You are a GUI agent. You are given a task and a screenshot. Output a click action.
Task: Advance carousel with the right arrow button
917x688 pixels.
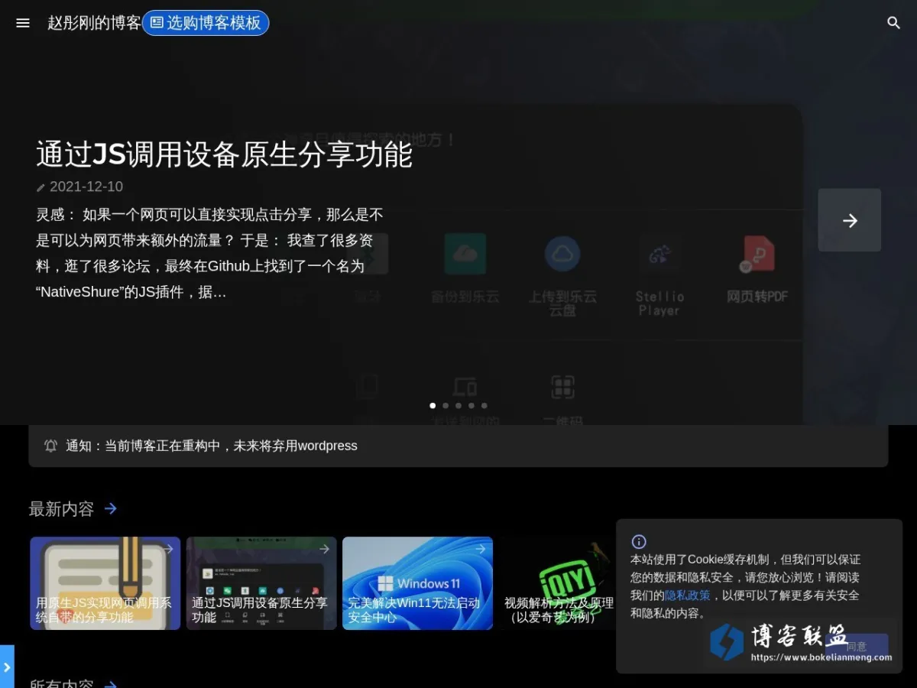tap(850, 220)
